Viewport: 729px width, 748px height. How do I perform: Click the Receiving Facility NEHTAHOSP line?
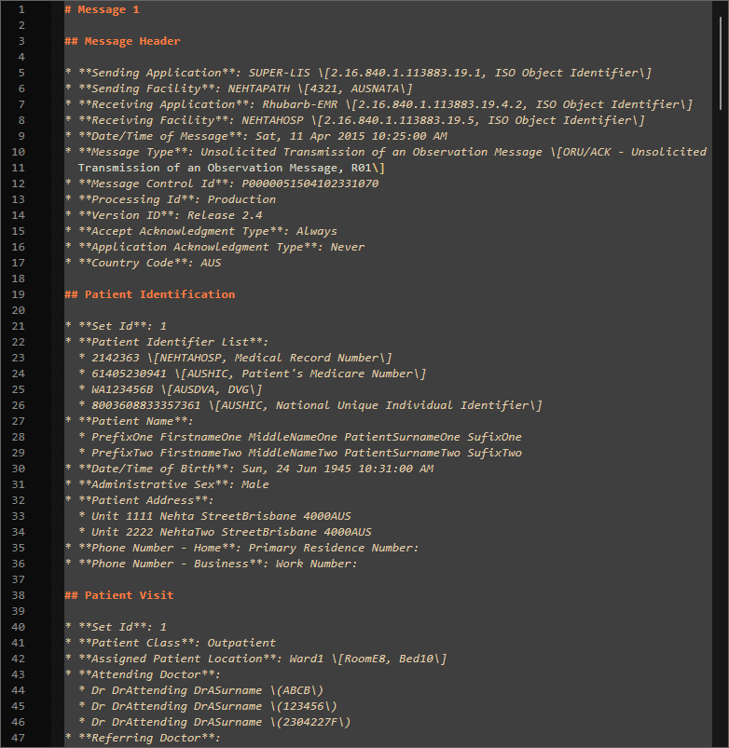pyautogui.click(x=355, y=120)
